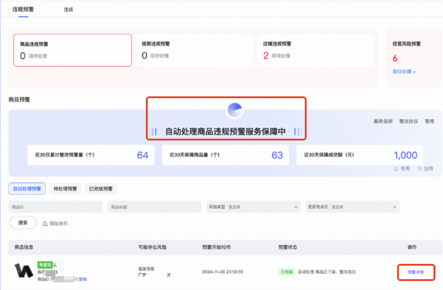Screen dimensions: 443x290
Task: Click the 复制 link beside 商品ID
Action: pyautogui.click(x=82, y=279)
